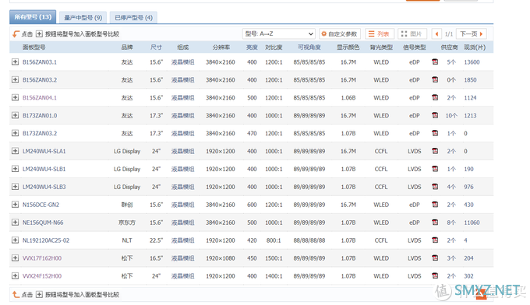Open panel model N156DCE-GN2 link
The width and height of the screenshot is (530, 305).
[x=41, y=205]
